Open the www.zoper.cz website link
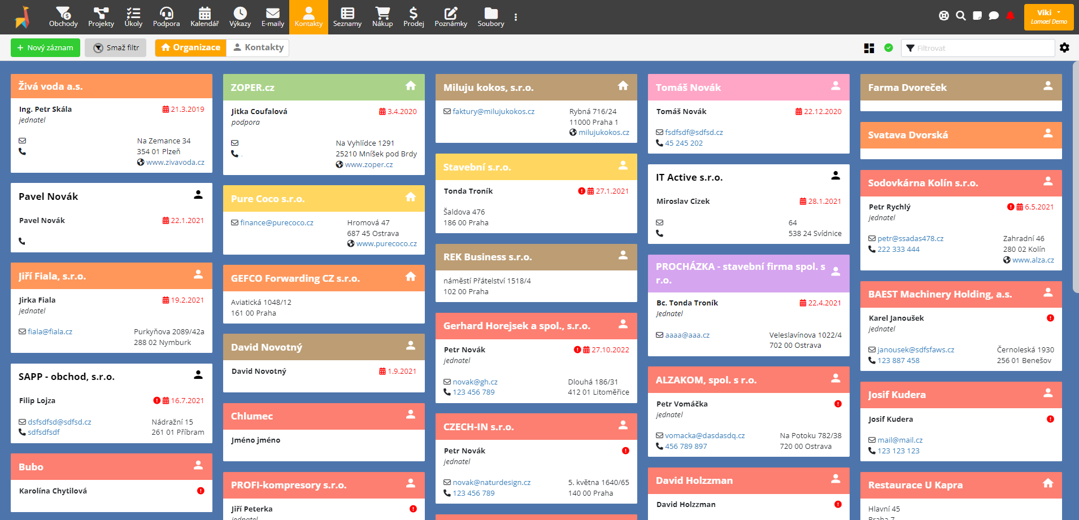 tap(369, 164)
